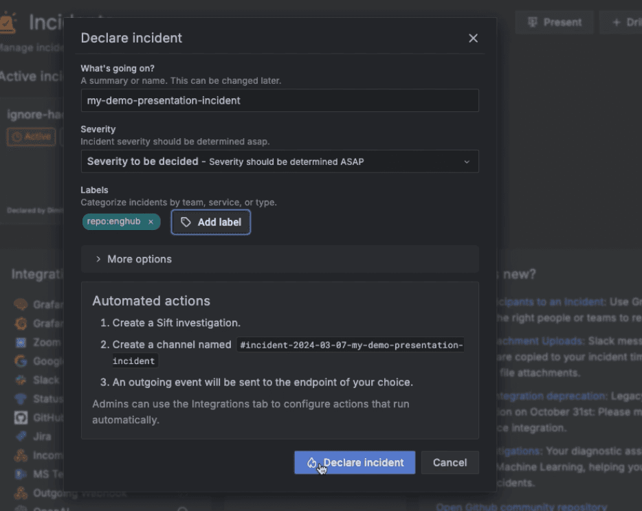
Task: Click the Zoom integration icon
Action: pyautogui.click(x=21, y=342)
